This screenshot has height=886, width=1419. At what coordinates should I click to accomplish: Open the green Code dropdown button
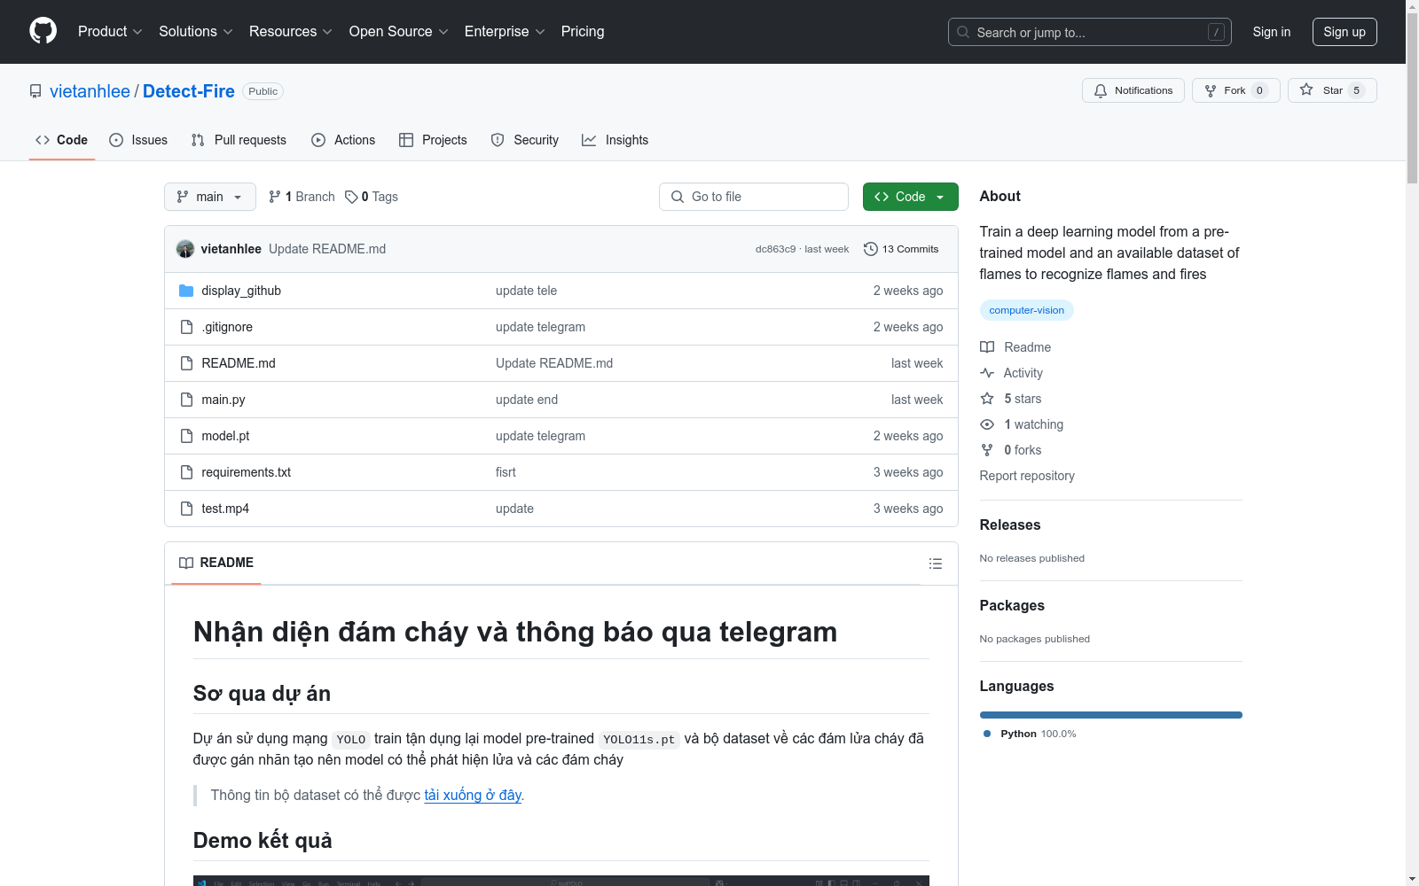[910, 197]
